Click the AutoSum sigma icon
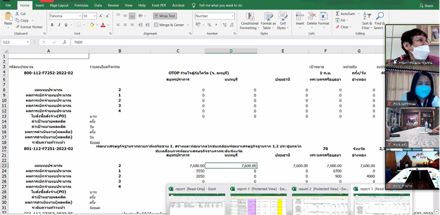This screenshot has height=215, width=440. coord(338,14)
